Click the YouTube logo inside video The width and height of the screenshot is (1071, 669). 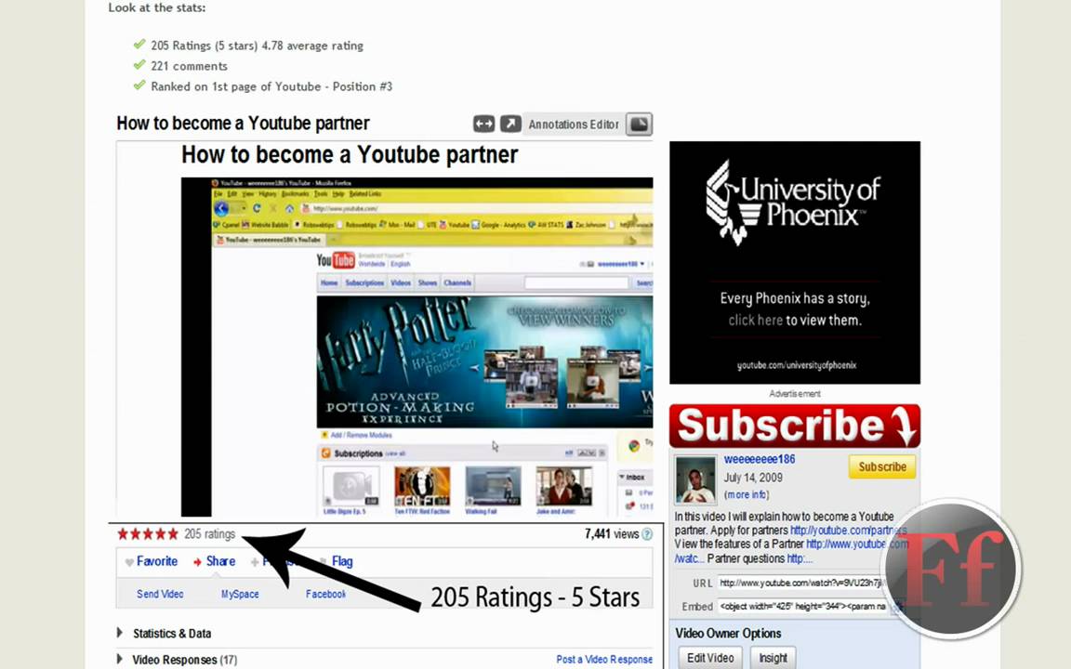coord(336,260)
